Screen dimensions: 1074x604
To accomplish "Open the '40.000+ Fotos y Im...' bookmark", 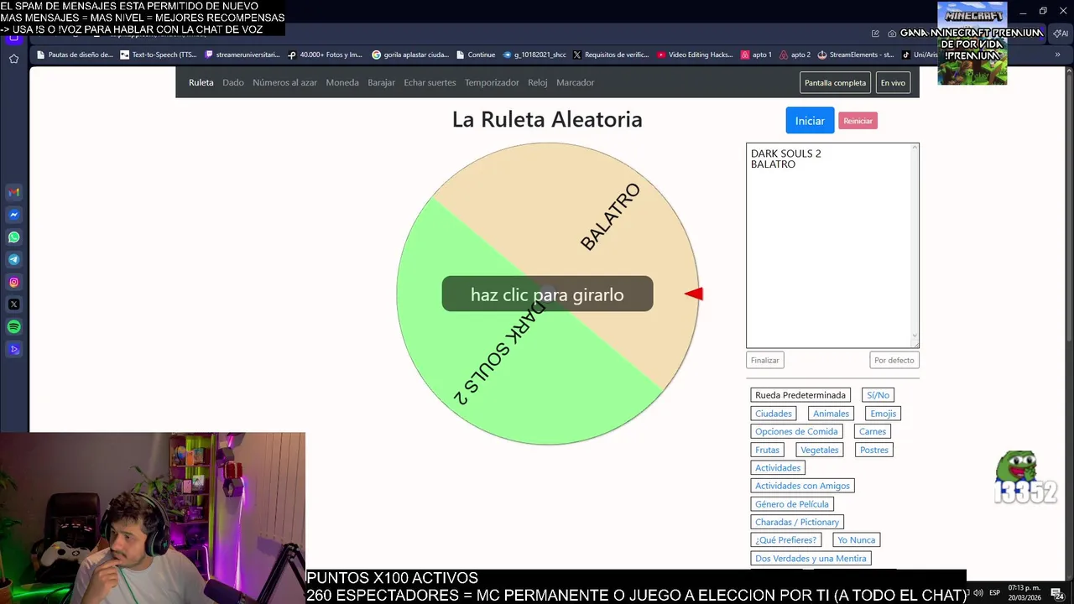I will click(325, 55).
